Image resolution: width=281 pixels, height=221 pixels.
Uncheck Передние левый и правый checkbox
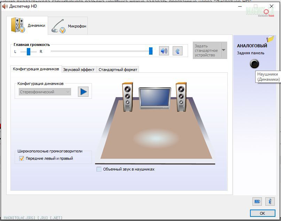[x=22, y=158]
